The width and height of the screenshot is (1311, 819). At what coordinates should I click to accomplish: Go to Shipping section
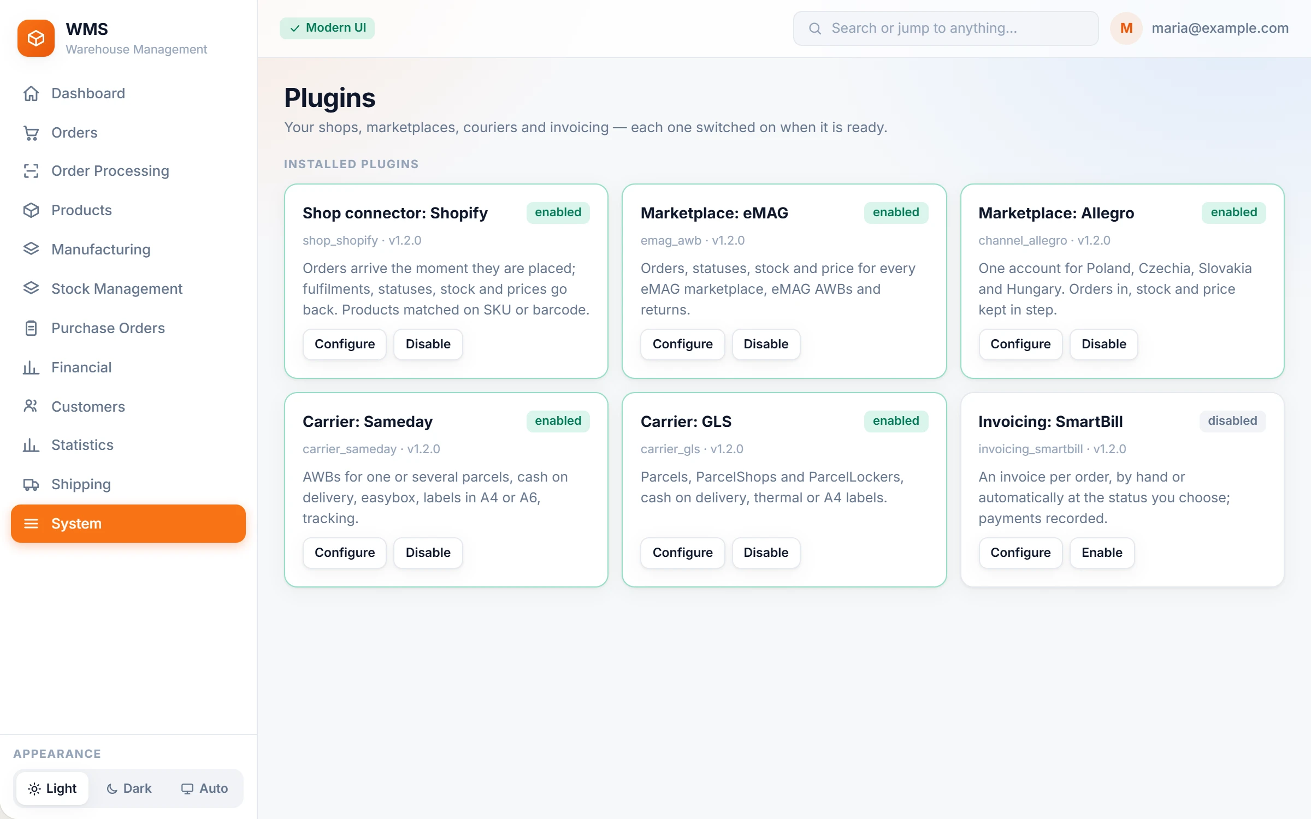coord(128,484)
